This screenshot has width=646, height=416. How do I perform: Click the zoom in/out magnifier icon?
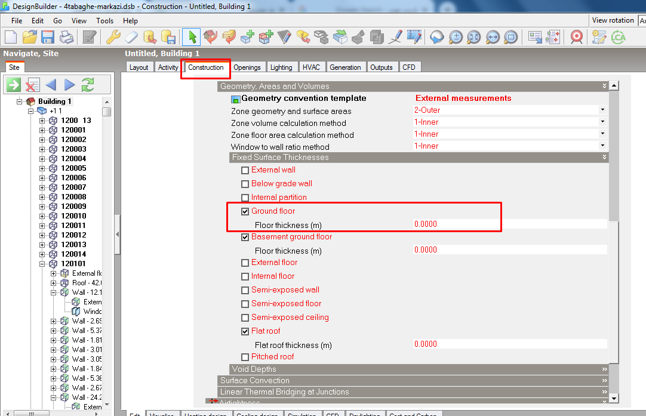[456, 37]
